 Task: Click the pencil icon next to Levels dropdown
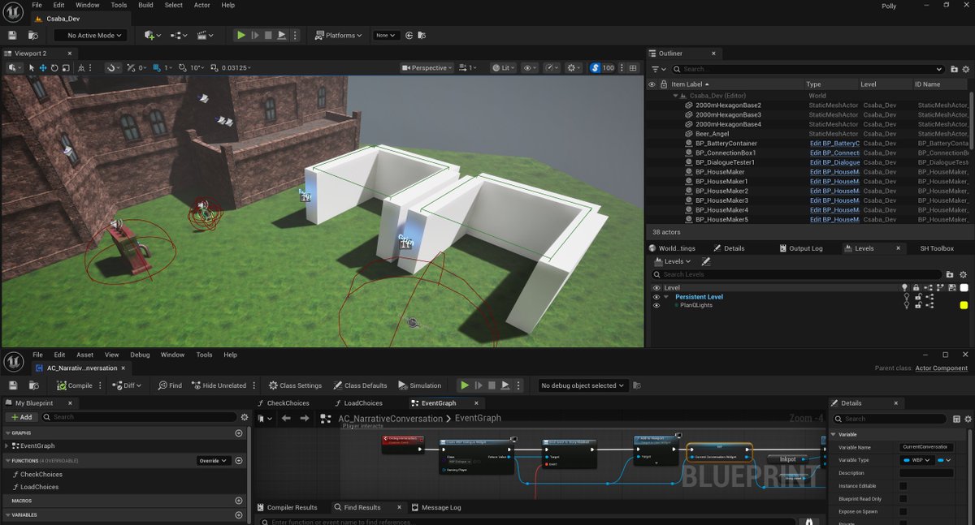point(706,261)
